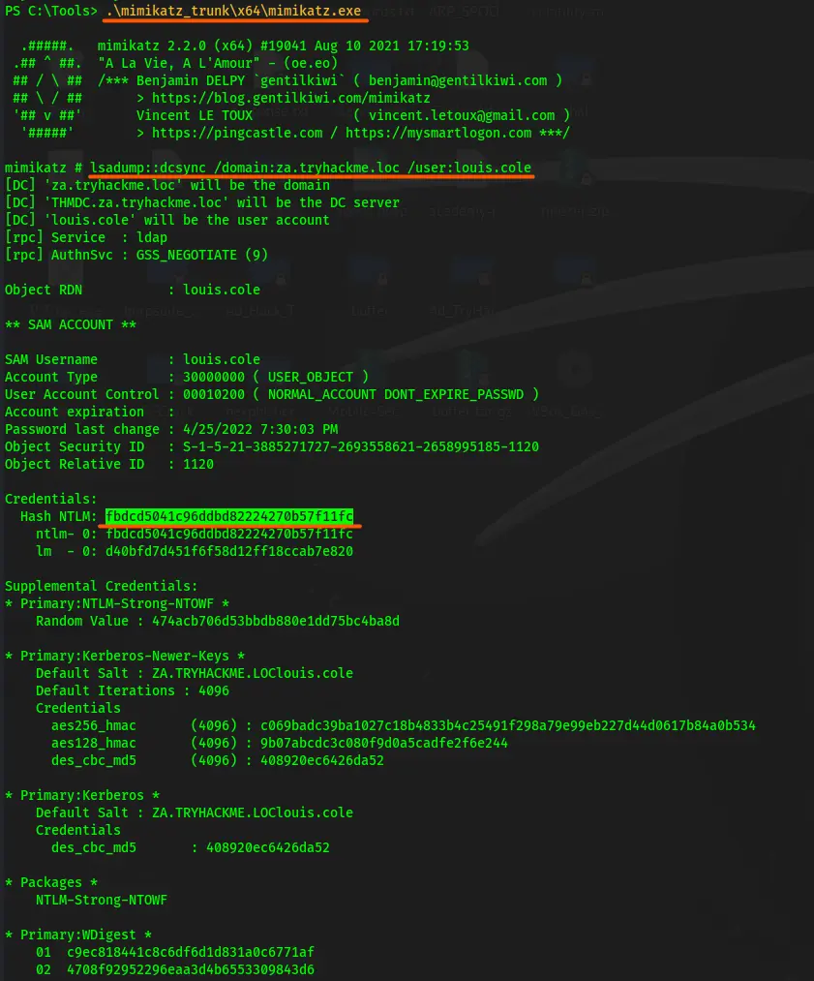
Task: Click the lm - 0 hash value
Action: coord(229,551)
